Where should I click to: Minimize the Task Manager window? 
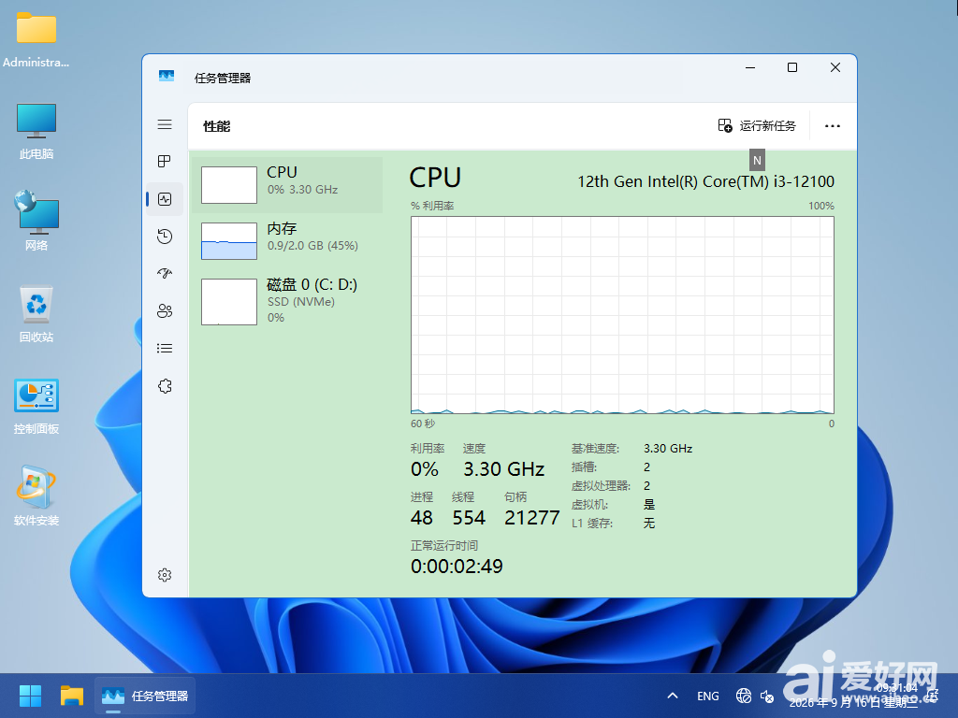tap(750, 67)
